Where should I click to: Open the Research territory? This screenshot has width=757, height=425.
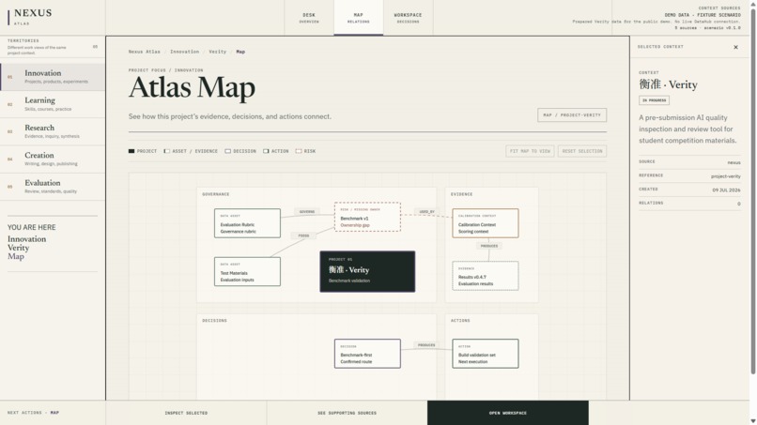53,131
